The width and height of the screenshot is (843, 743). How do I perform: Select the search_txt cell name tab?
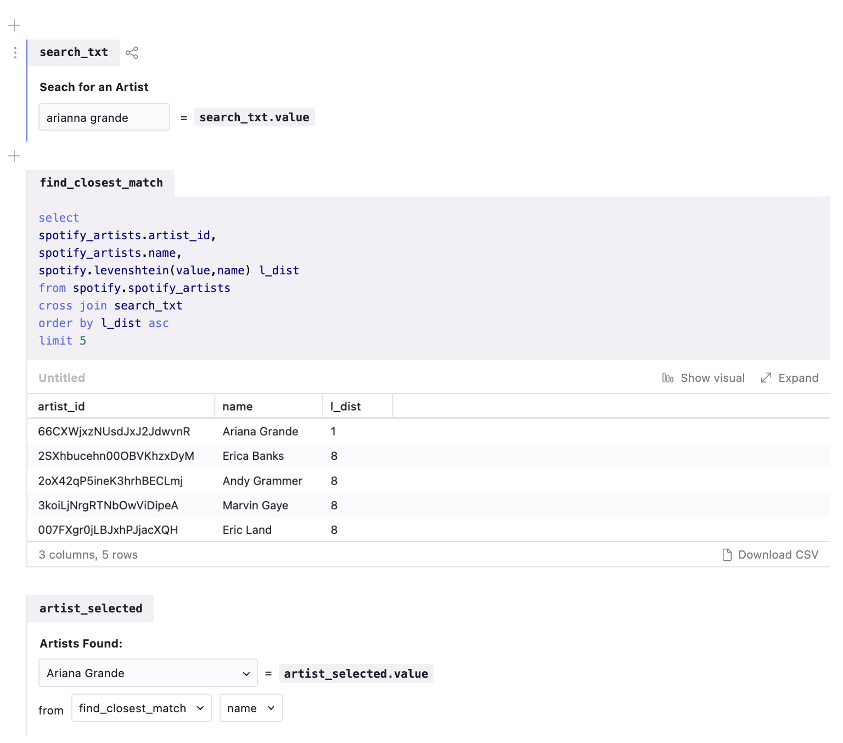click(x=74, y=53)
